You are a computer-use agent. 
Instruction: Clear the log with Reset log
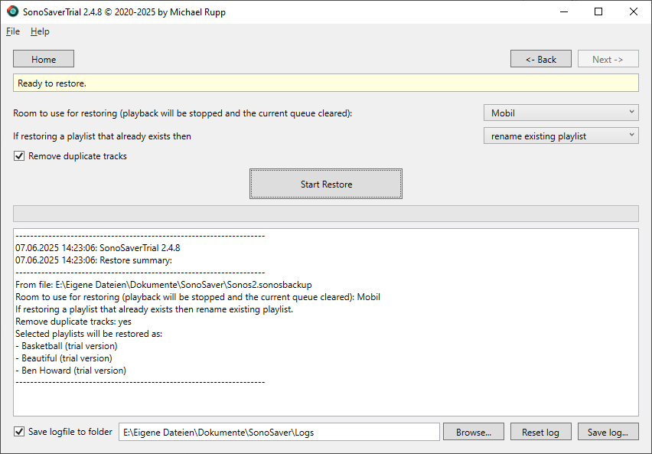pyautogui.click(x=540, y=431)
